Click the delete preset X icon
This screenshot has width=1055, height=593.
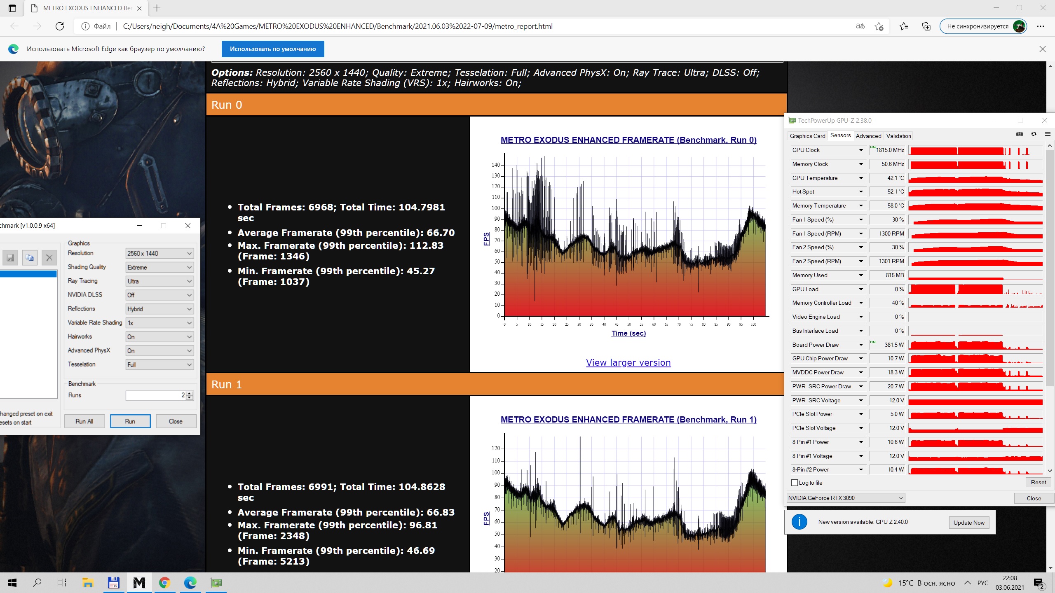pos(49,258)
